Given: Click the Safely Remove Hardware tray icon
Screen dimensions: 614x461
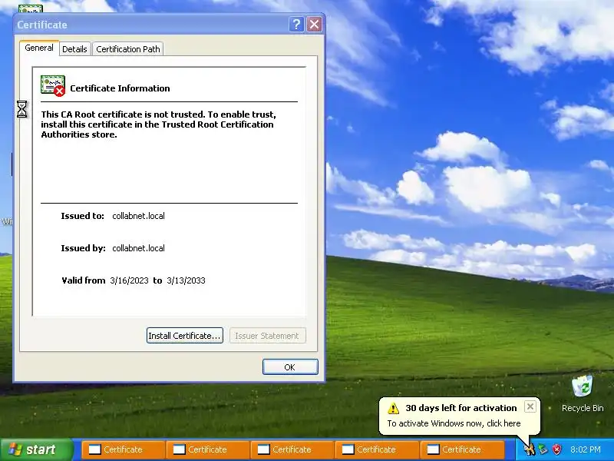Looking at the screenshot, I should coord(543,449).
